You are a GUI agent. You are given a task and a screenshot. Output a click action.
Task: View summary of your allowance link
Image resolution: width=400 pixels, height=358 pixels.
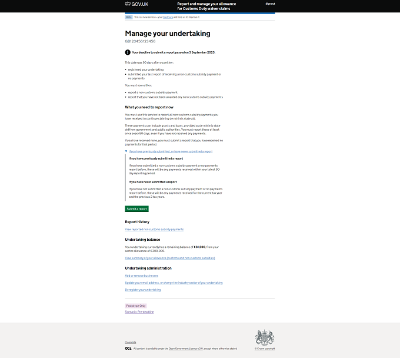(170, 258)
